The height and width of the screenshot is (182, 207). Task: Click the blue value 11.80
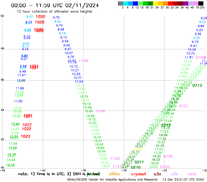(18, 101)
